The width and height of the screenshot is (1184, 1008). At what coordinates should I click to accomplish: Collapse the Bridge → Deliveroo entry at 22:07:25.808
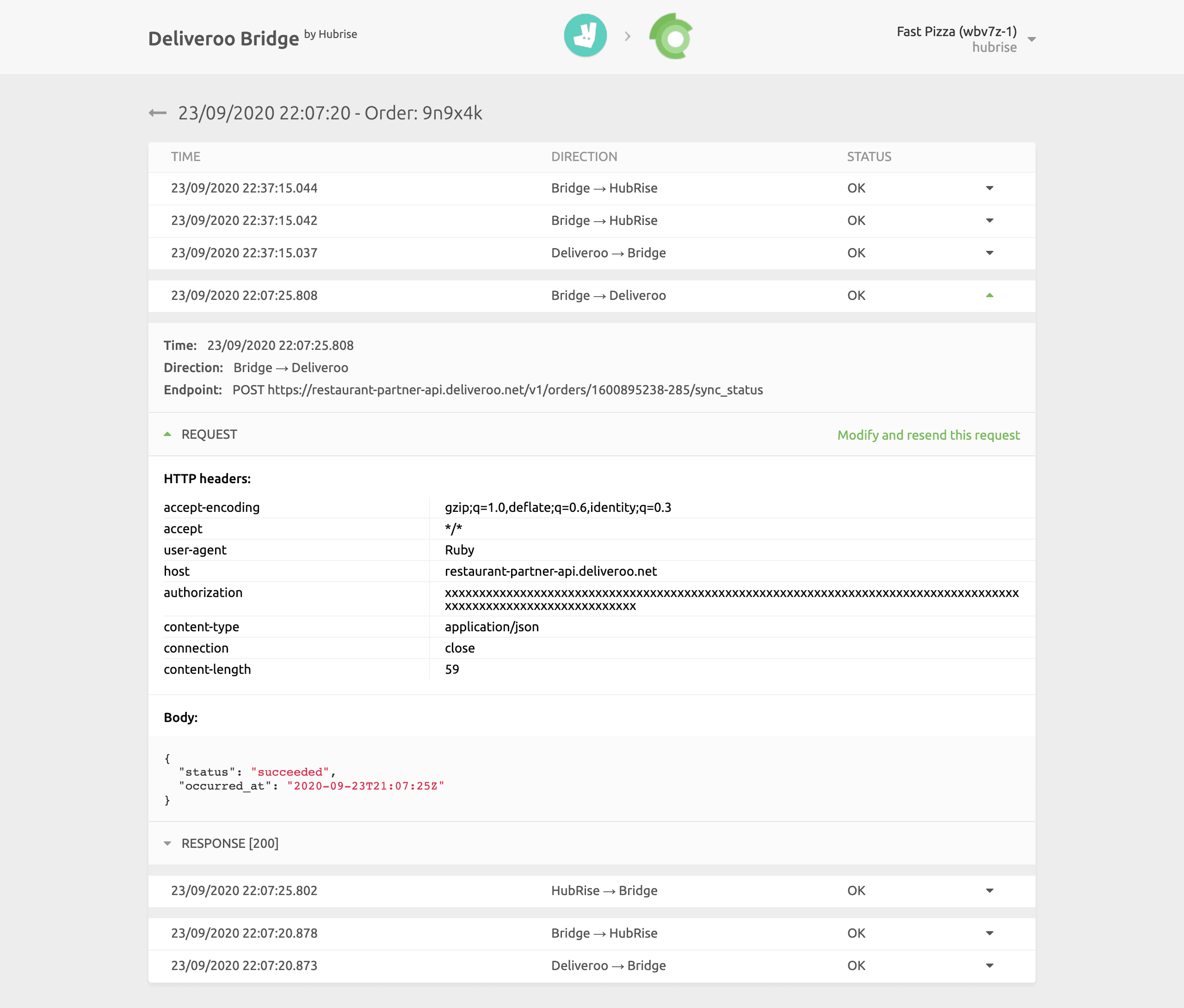(989, 295)
